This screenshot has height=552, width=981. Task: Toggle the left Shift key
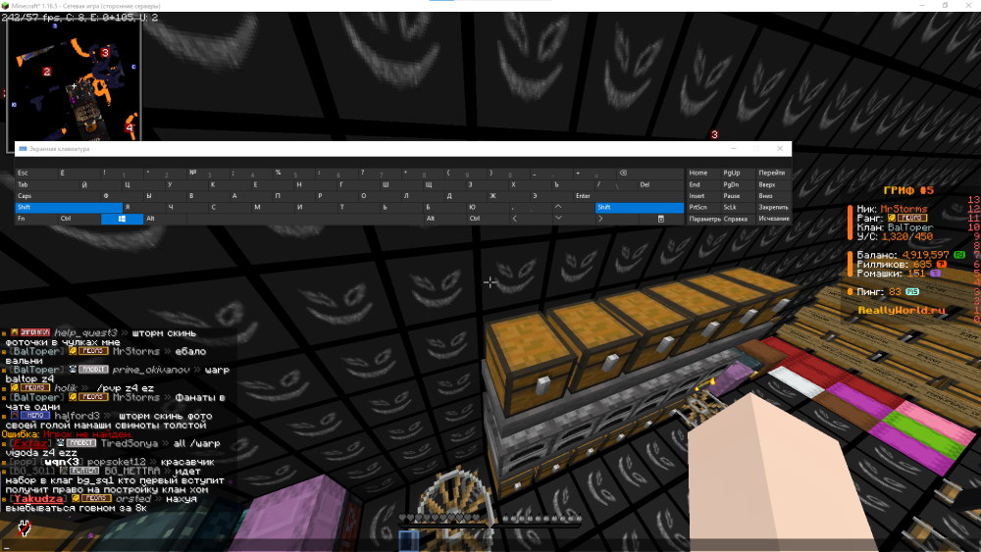(69, 207)
